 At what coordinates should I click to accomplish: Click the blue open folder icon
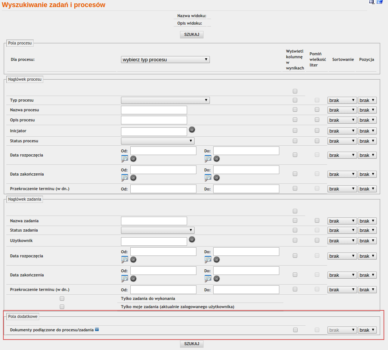[x=380, y=1]
